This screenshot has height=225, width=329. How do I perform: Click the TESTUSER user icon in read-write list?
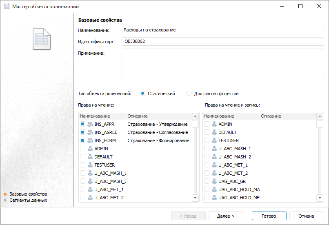[x=214, y=140]
